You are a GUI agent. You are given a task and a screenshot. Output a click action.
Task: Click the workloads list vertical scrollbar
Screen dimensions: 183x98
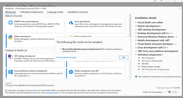[x=130, y=28]
